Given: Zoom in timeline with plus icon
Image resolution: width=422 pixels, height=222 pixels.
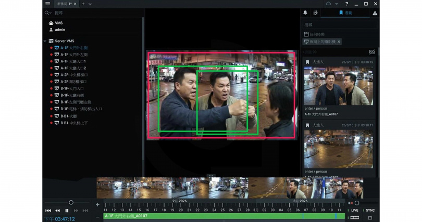Looking at the screenshot, I should [97, 204].
